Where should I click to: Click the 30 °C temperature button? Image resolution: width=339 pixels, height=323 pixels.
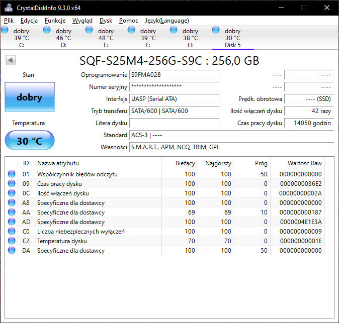[30, 140]
